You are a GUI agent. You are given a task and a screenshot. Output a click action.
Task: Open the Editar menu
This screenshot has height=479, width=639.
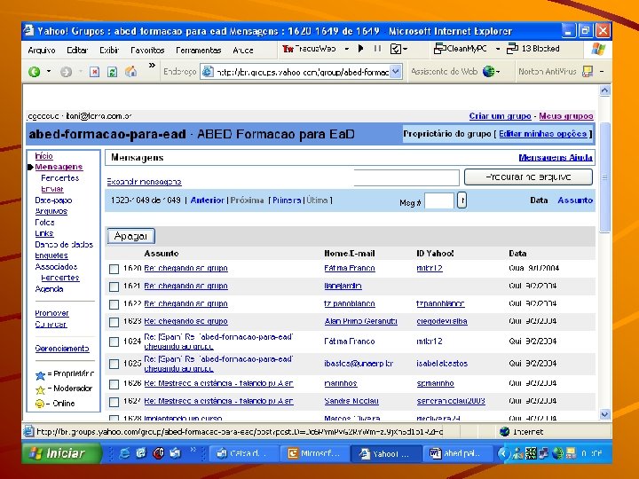(77, 50)
